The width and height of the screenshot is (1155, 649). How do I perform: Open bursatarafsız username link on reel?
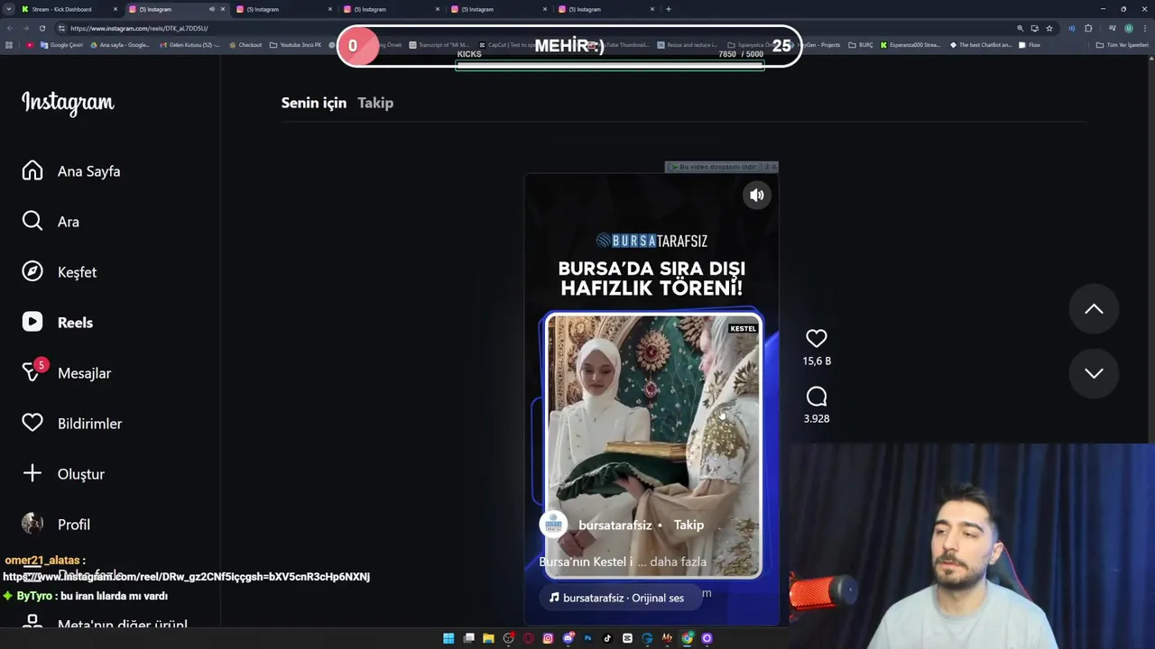click(x=614, y=525)
